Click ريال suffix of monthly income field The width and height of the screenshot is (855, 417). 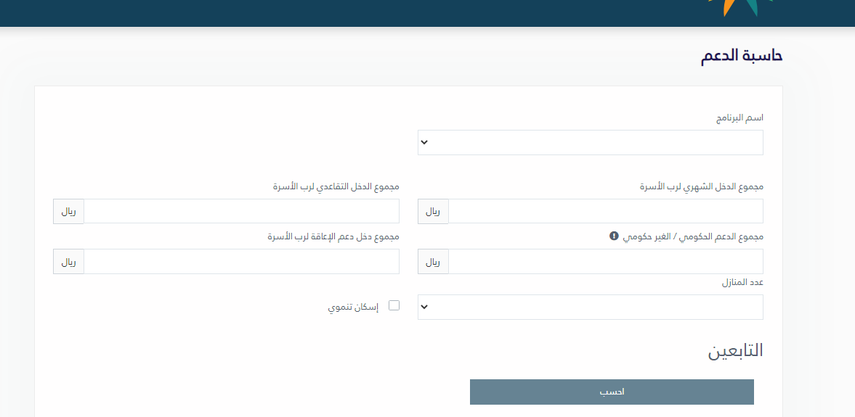[433, 212]
